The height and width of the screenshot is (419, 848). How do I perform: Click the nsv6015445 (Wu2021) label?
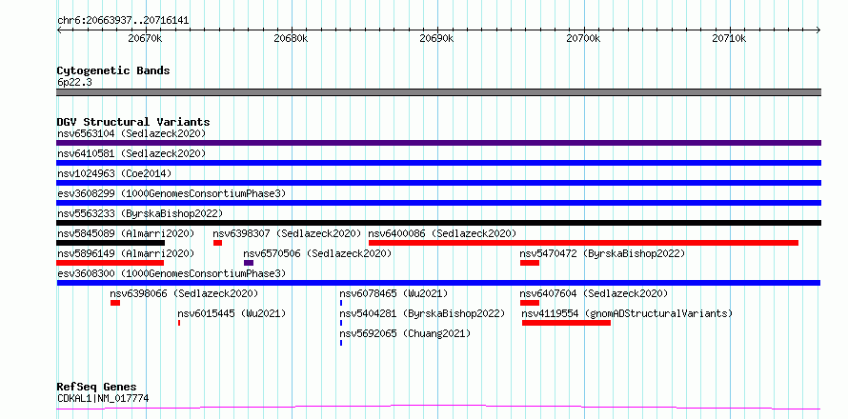tap(232, 313)
